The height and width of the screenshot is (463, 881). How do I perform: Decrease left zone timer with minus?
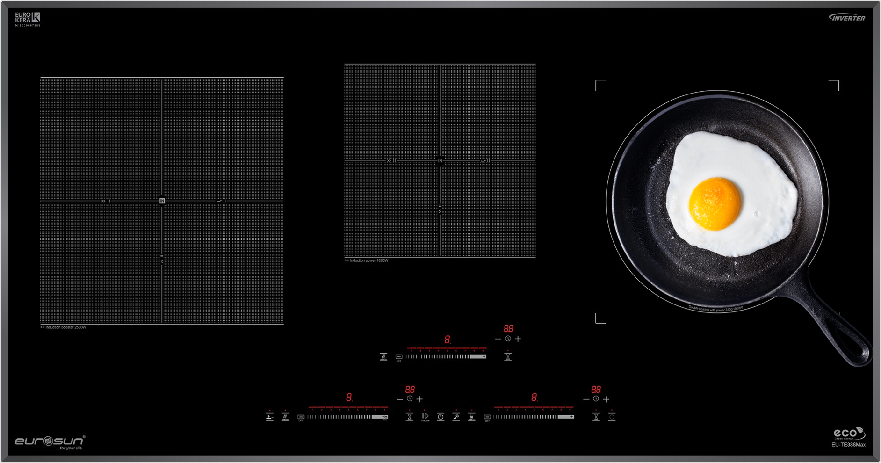[x=399, y=399]
